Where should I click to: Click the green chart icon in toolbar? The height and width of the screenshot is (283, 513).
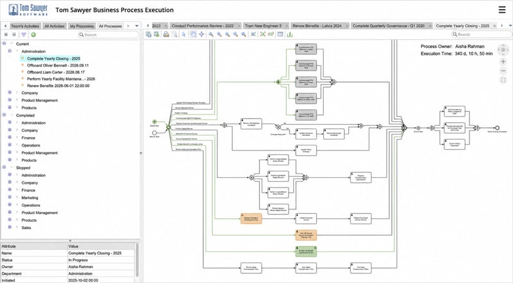(290, 35)
